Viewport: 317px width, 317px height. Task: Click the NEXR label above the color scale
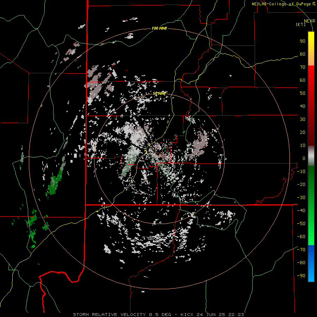[x=310, y=21]
